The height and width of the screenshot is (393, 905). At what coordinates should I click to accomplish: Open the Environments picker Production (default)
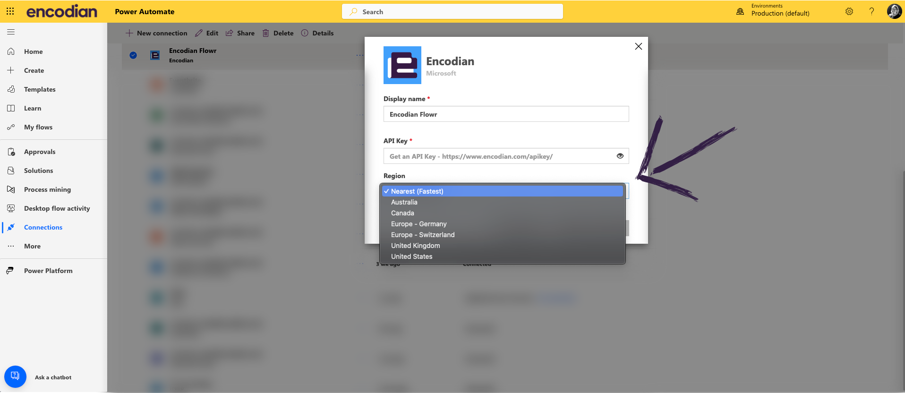(x=773, y=10)
